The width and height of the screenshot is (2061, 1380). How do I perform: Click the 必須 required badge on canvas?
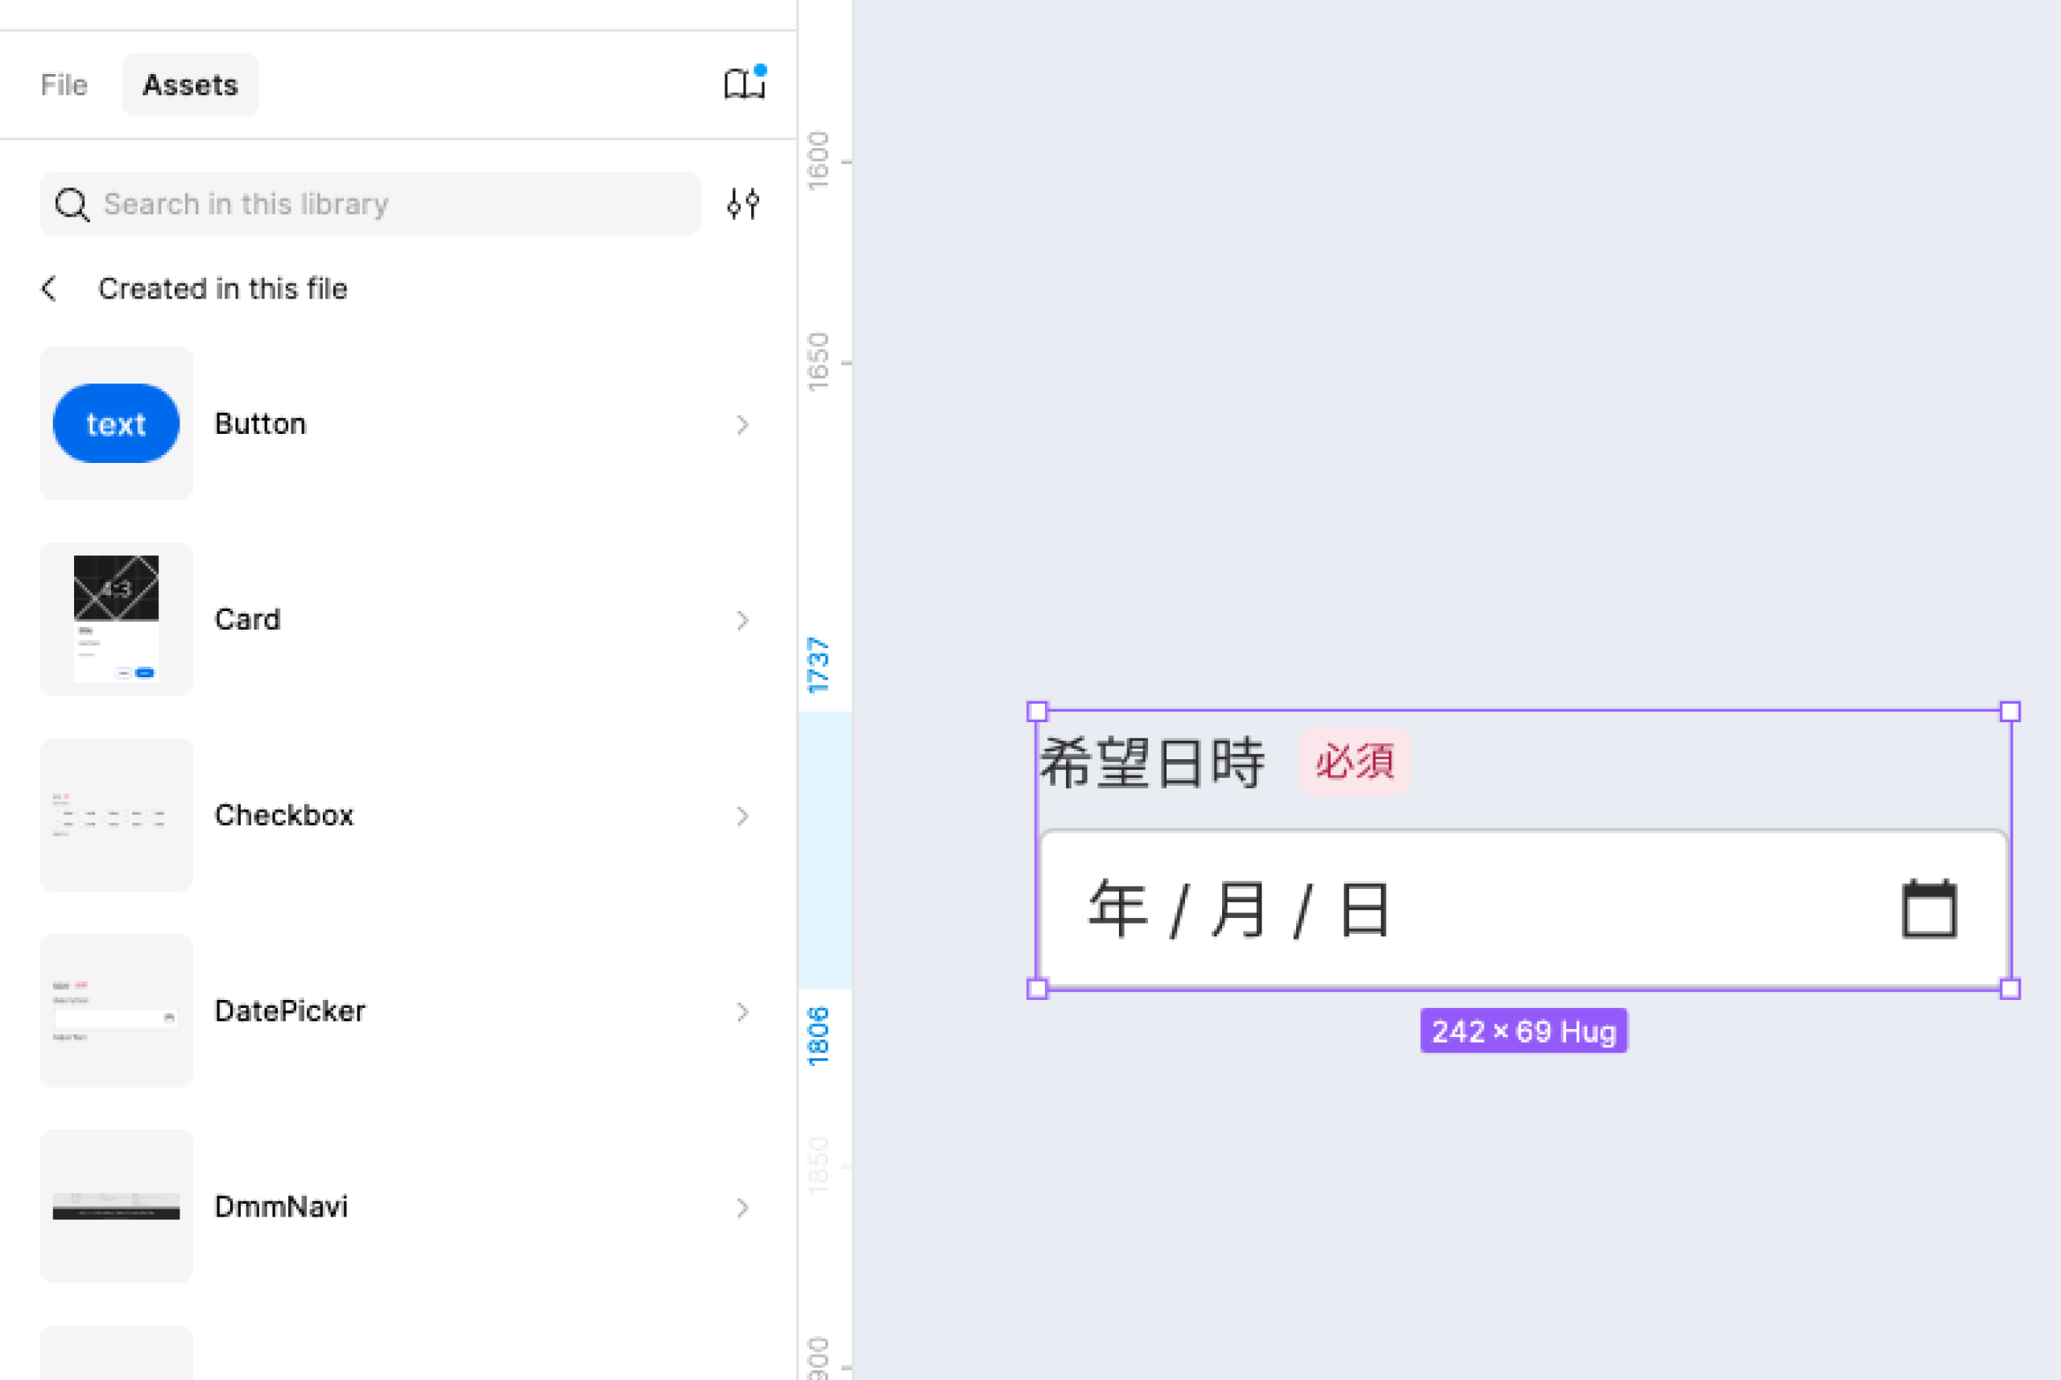1354,760
